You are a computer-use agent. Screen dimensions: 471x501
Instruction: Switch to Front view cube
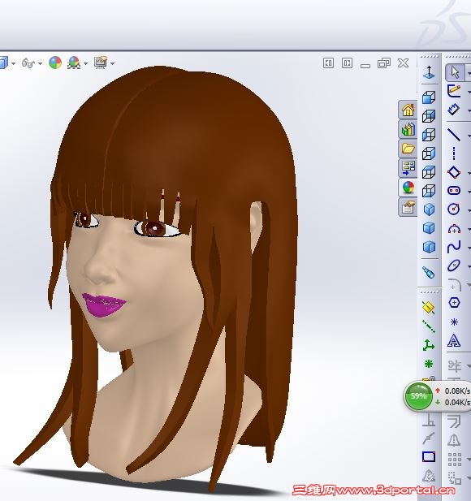429,97
